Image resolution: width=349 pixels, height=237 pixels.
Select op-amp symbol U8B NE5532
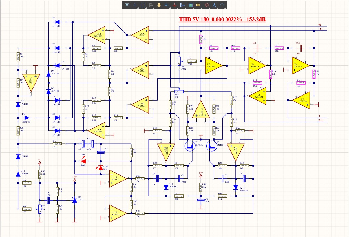[97, 130]
